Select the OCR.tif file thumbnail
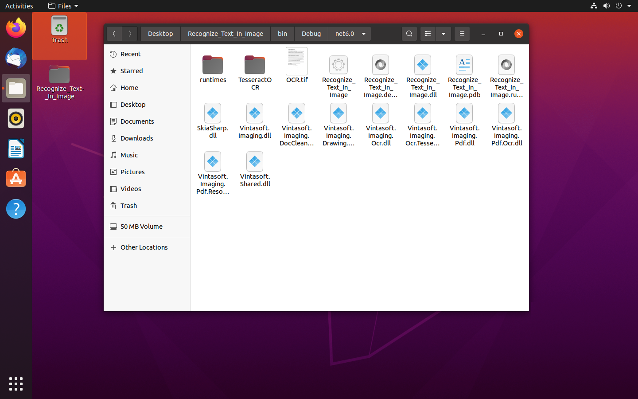The image size is (638, 399). point(296,62)
